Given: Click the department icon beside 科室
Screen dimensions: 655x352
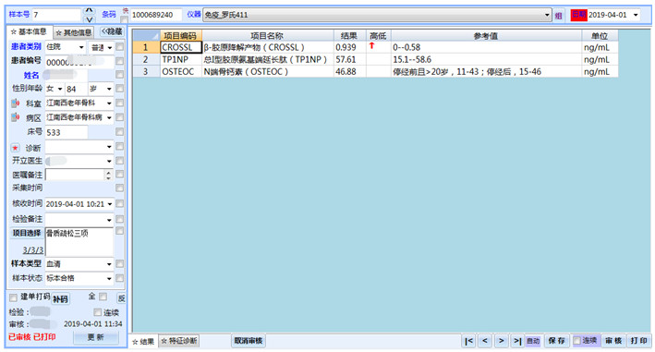Looking at the screenshot, I should click(x=16, y=103).
